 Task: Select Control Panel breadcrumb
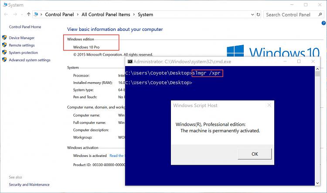(59, 14)
